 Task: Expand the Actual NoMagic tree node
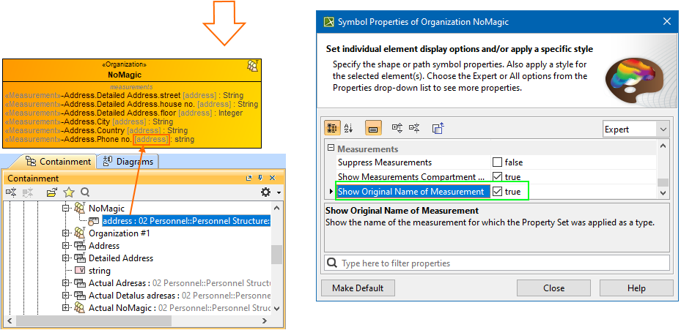point(65,308)
